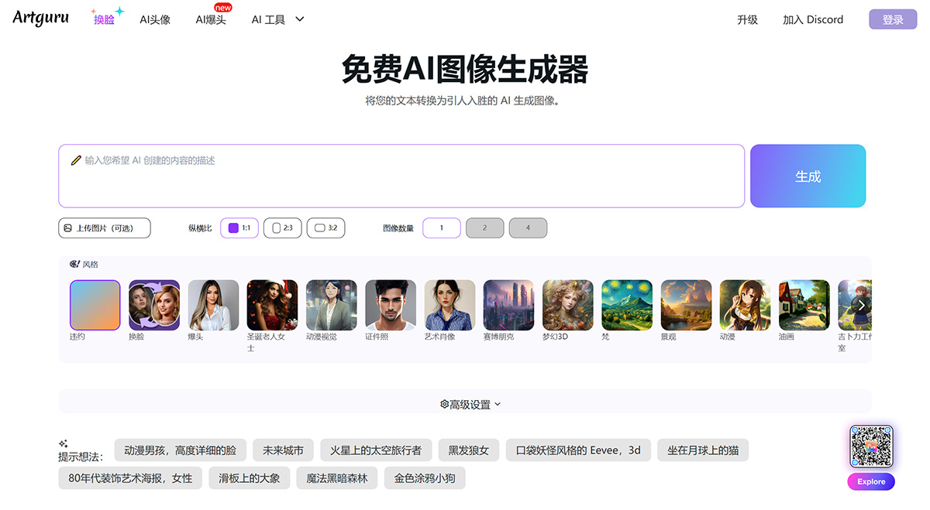Select the 换脸 style in the style row

[x=154, y=304]
